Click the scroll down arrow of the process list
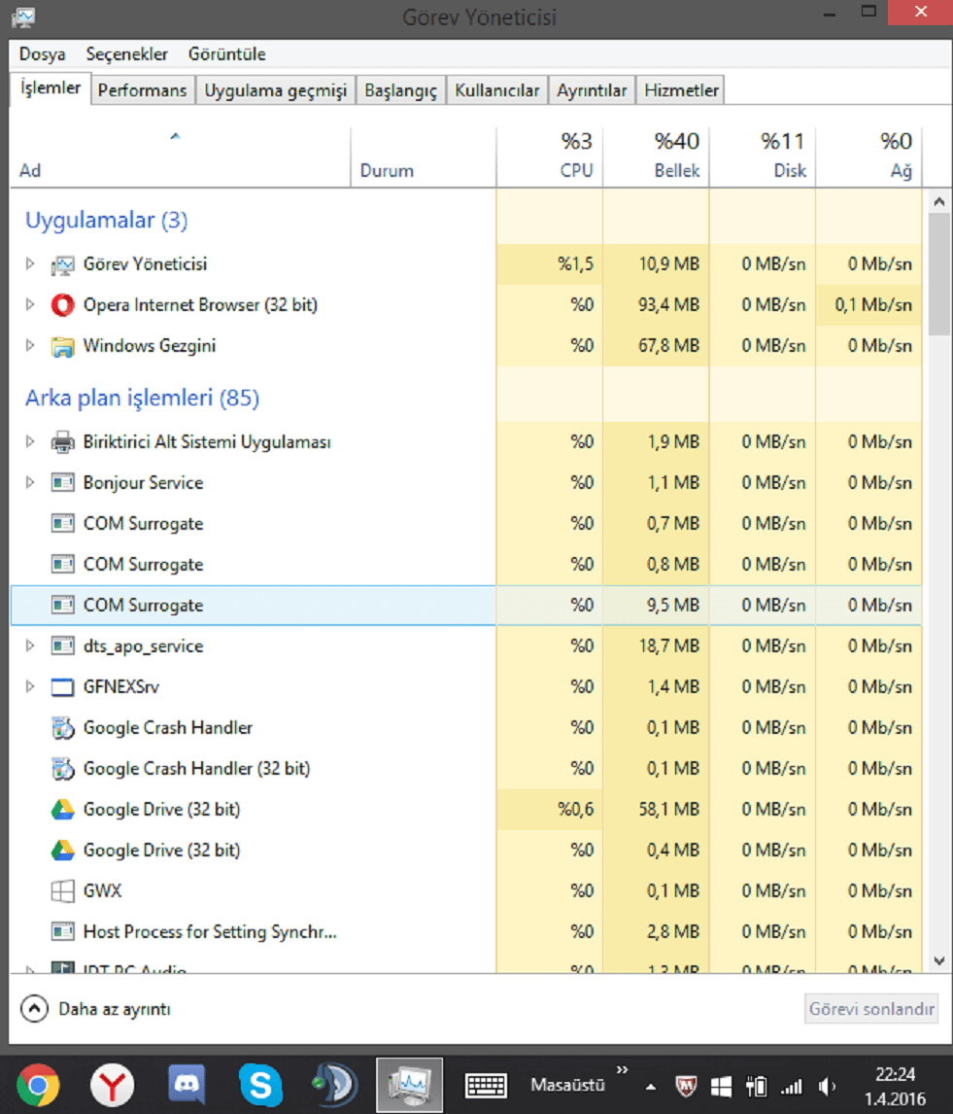Viewport: 953px width, 1114px height. click(x=938, y=960)
